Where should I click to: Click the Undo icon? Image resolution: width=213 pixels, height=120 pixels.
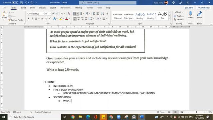26,3
